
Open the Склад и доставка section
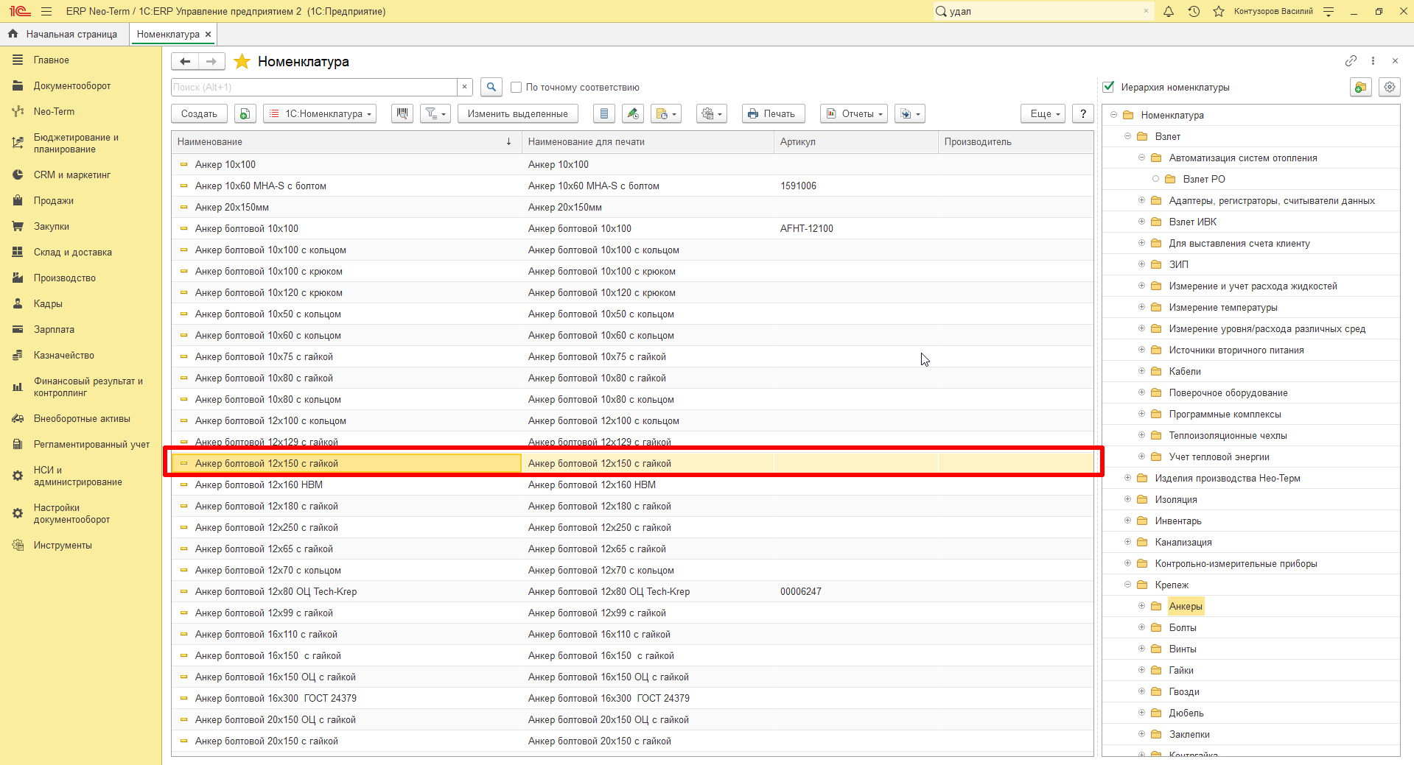click(72, 252)
